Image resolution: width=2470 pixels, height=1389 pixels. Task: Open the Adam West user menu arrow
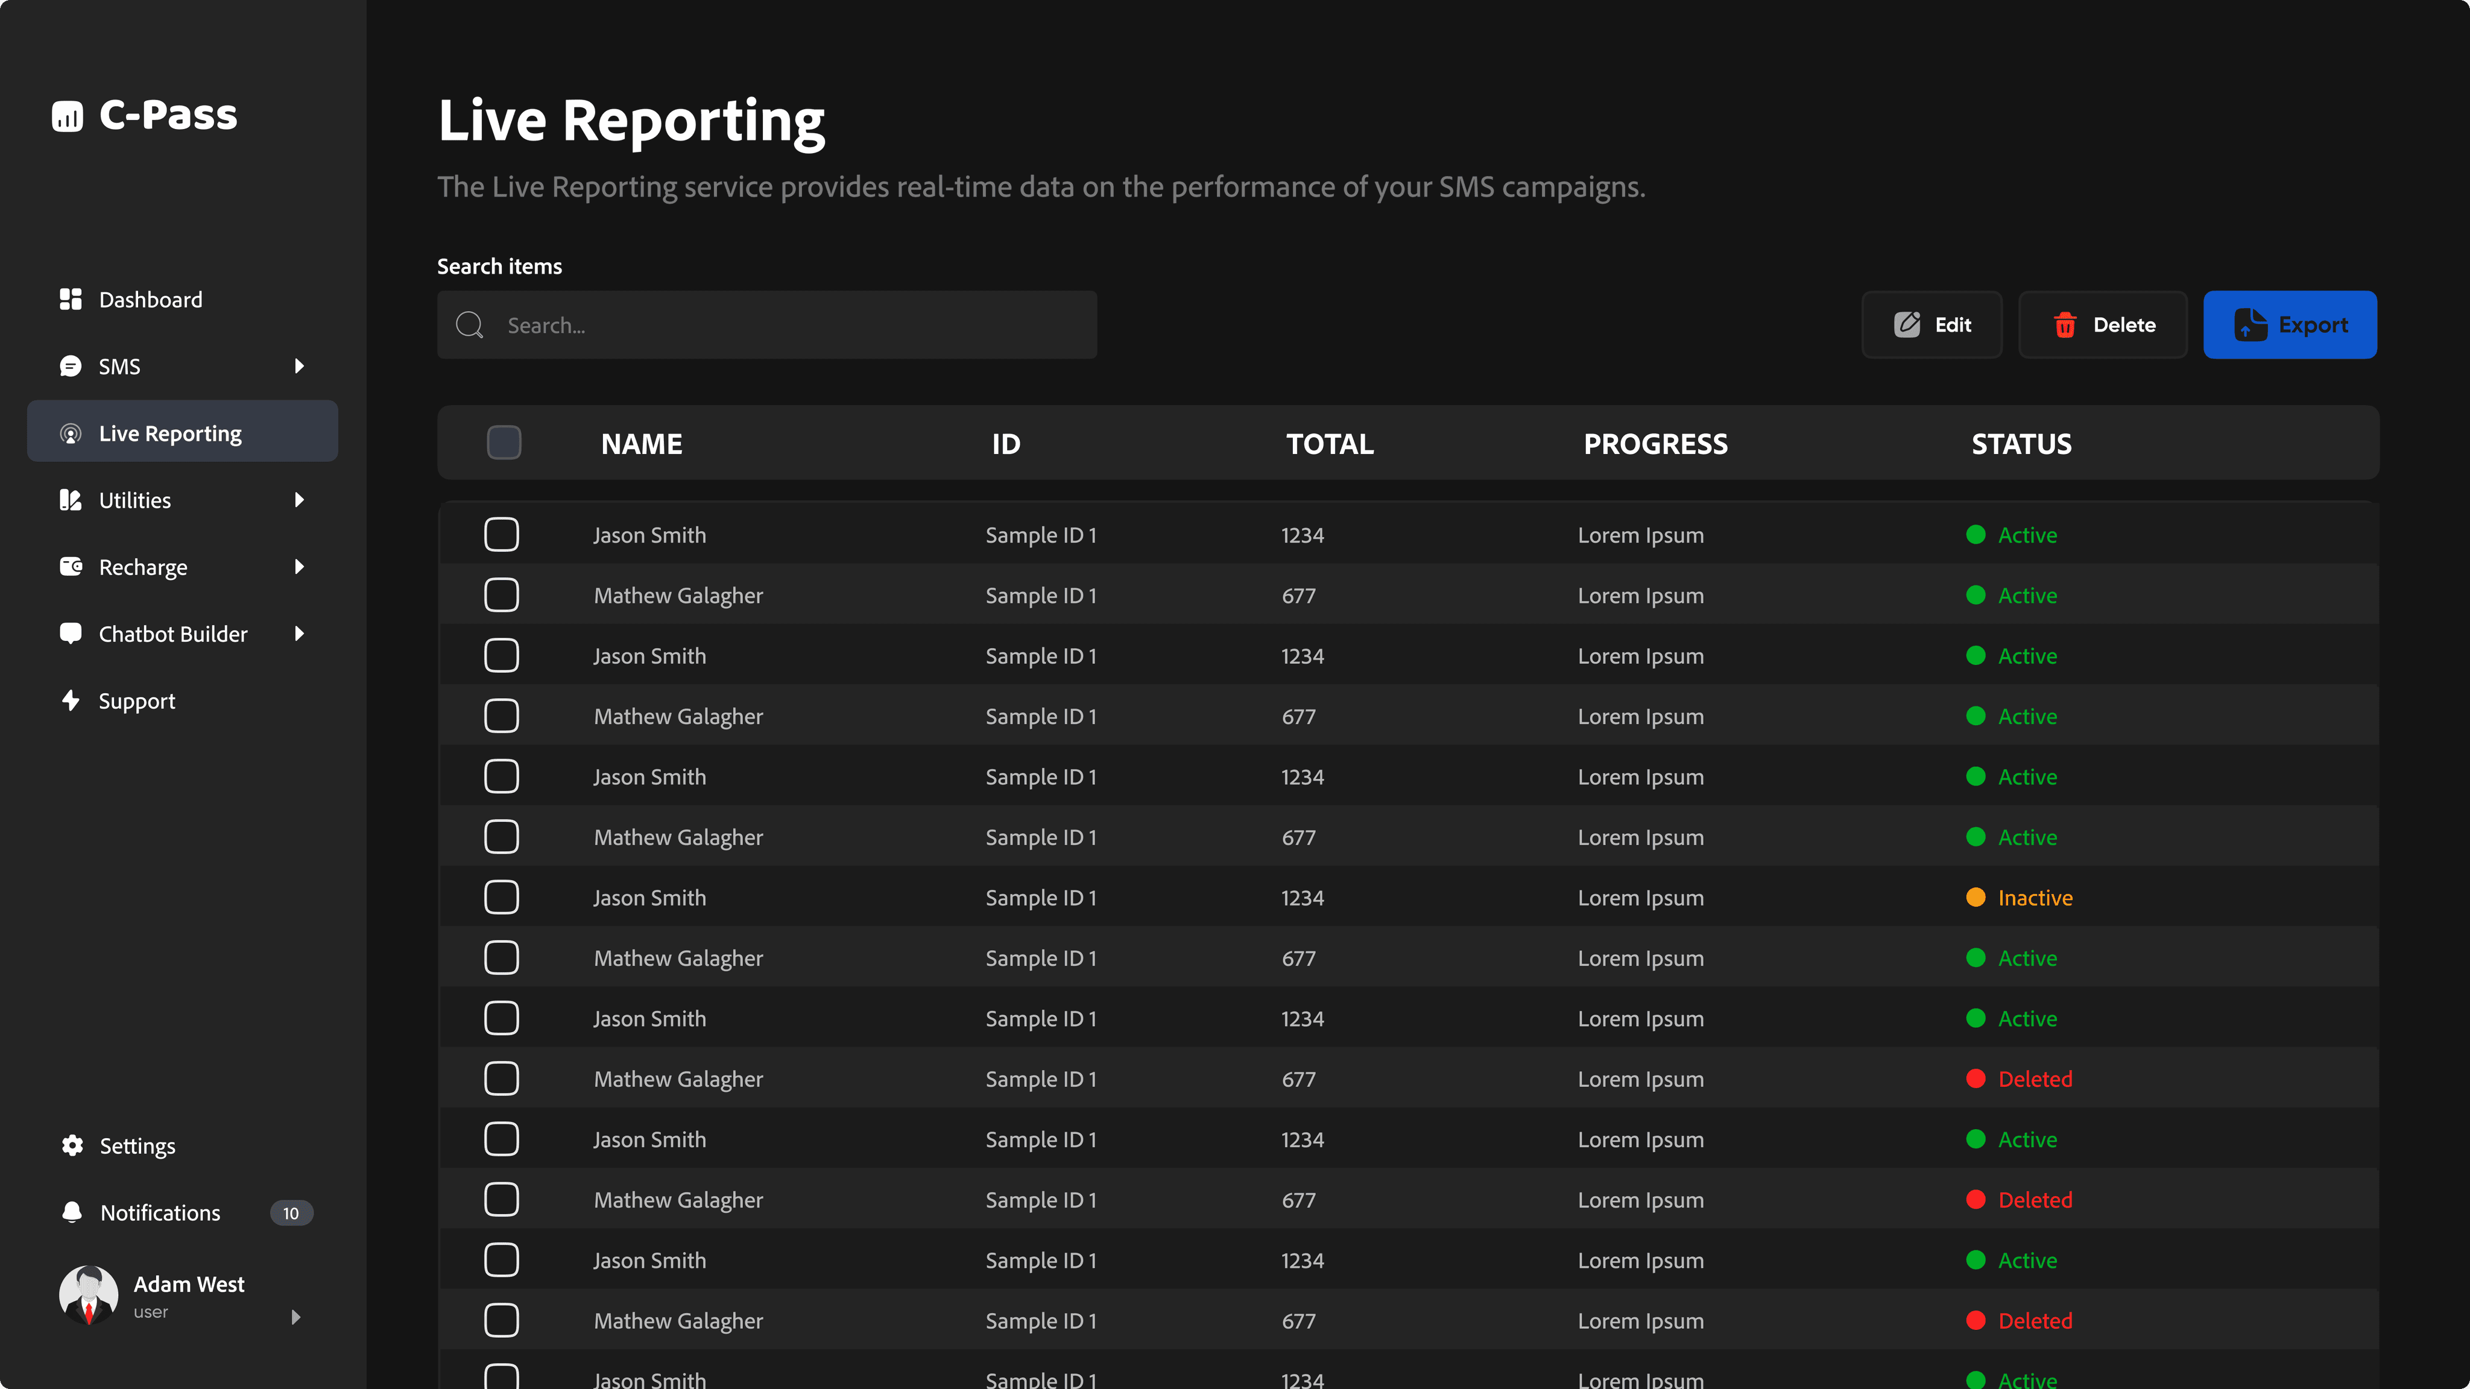click(295, 1317)
